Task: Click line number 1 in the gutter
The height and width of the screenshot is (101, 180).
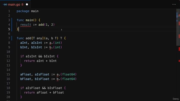Action: [9, 11]
